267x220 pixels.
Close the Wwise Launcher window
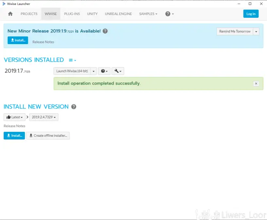261,4
